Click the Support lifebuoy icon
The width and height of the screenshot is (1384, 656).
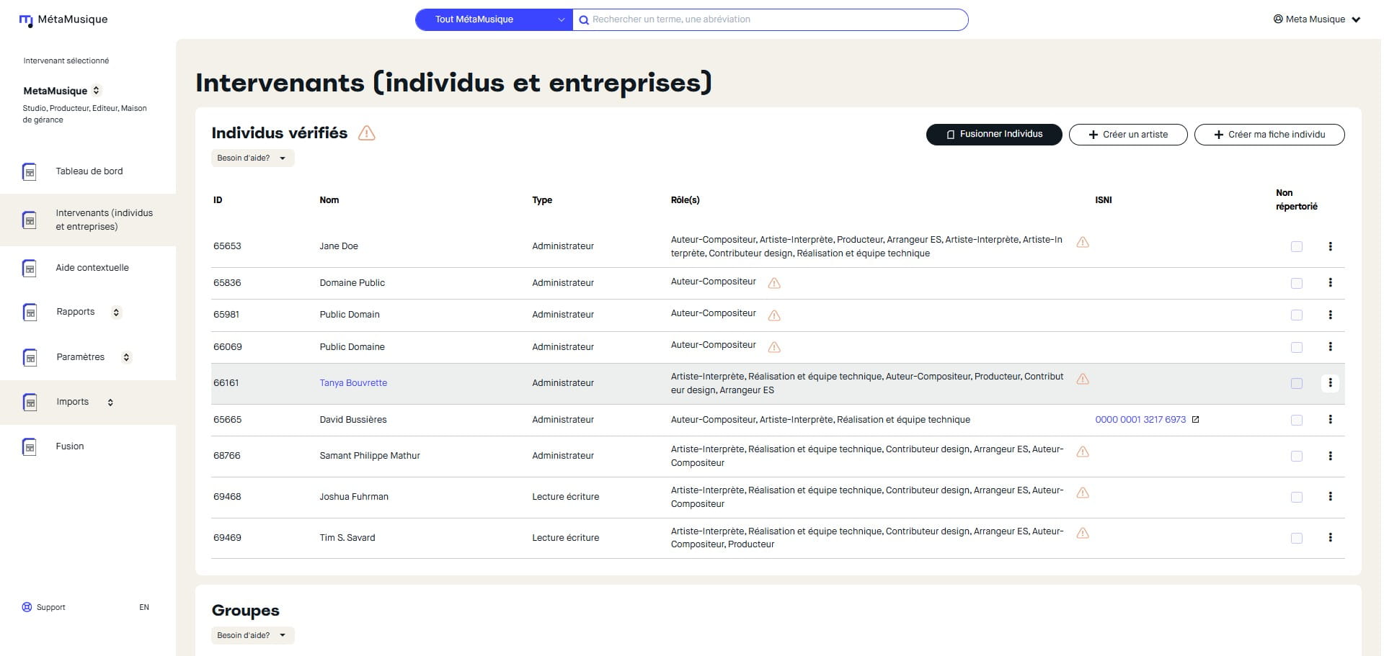tap(27, 607)
